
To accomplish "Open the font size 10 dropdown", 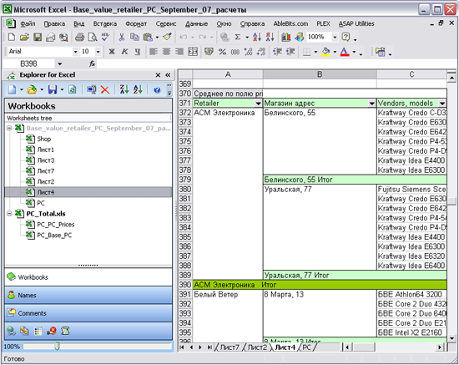I will [x=98, y=52].
